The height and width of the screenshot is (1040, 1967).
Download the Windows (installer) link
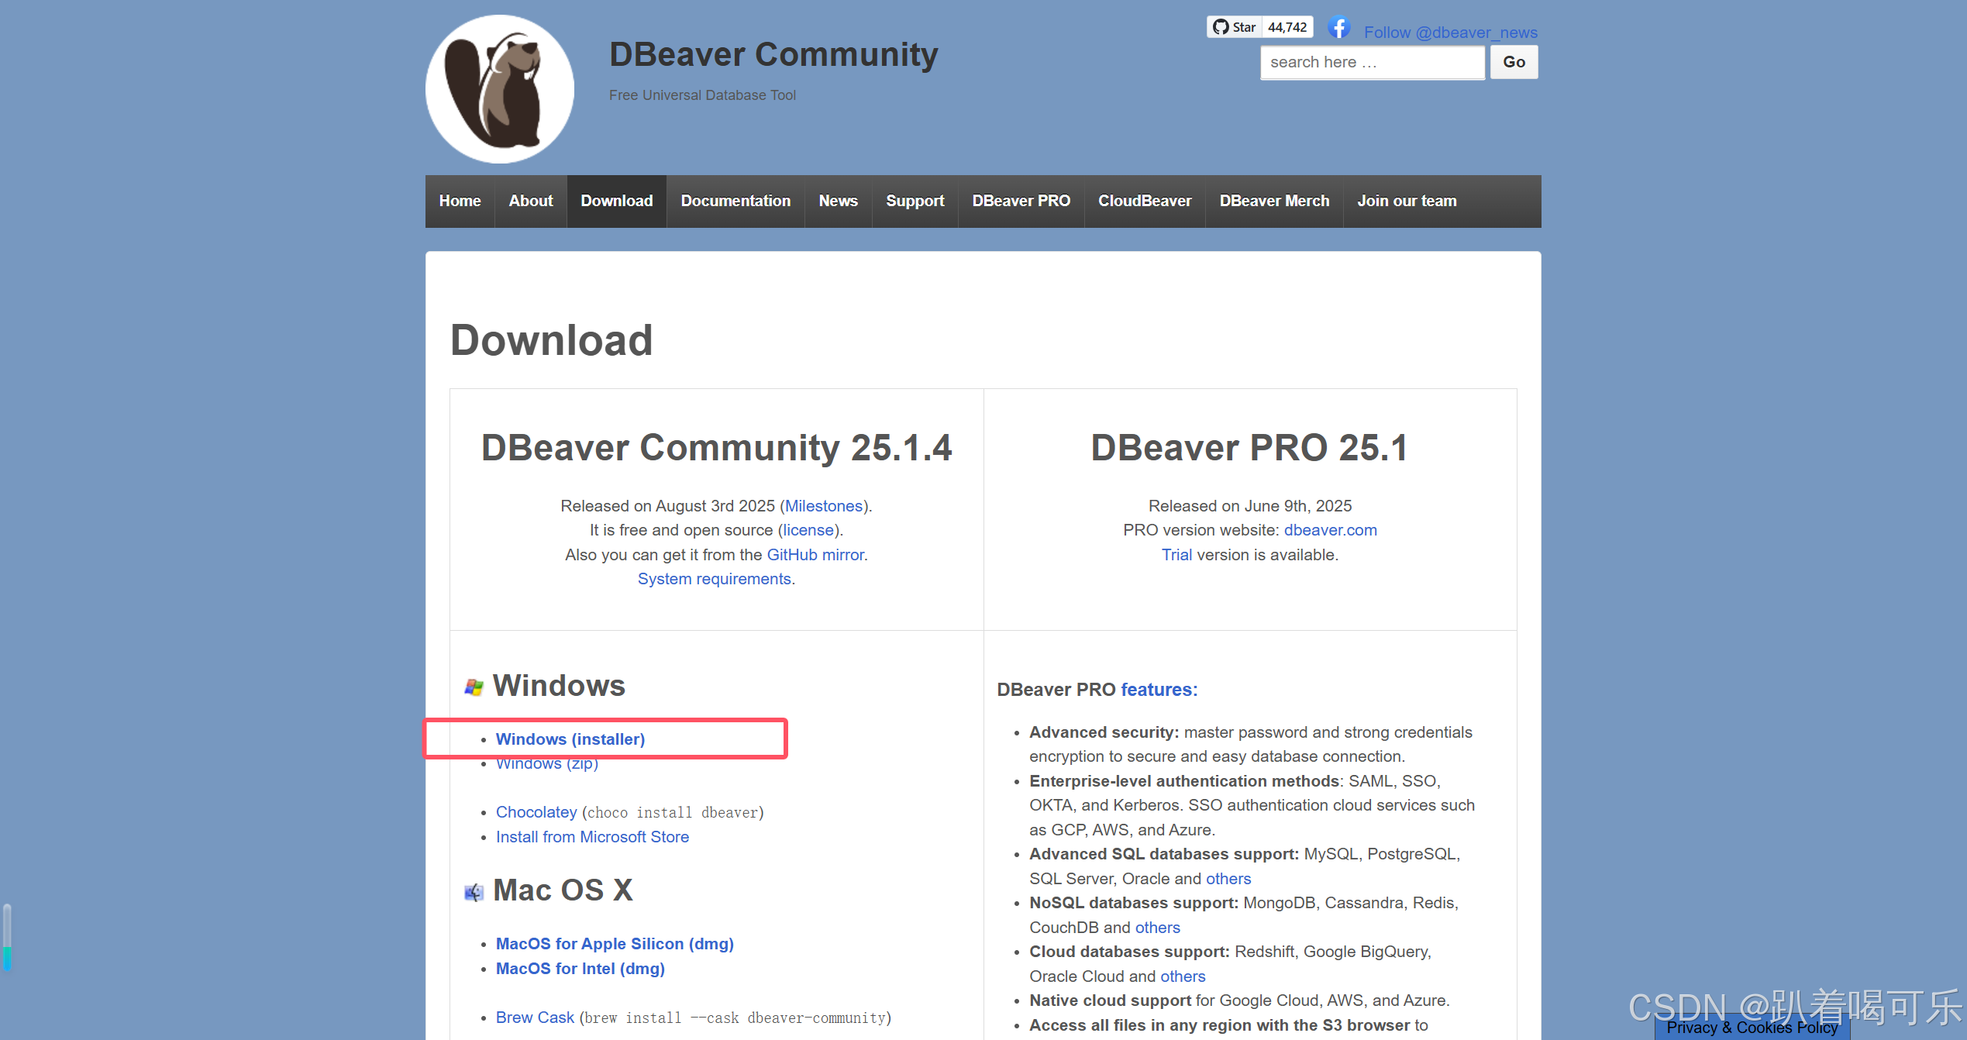(x=570, y=739)
